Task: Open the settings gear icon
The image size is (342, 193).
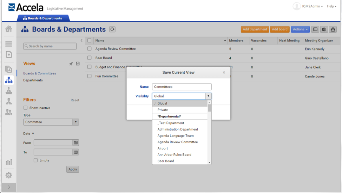Action: click(x=9, y=175)
